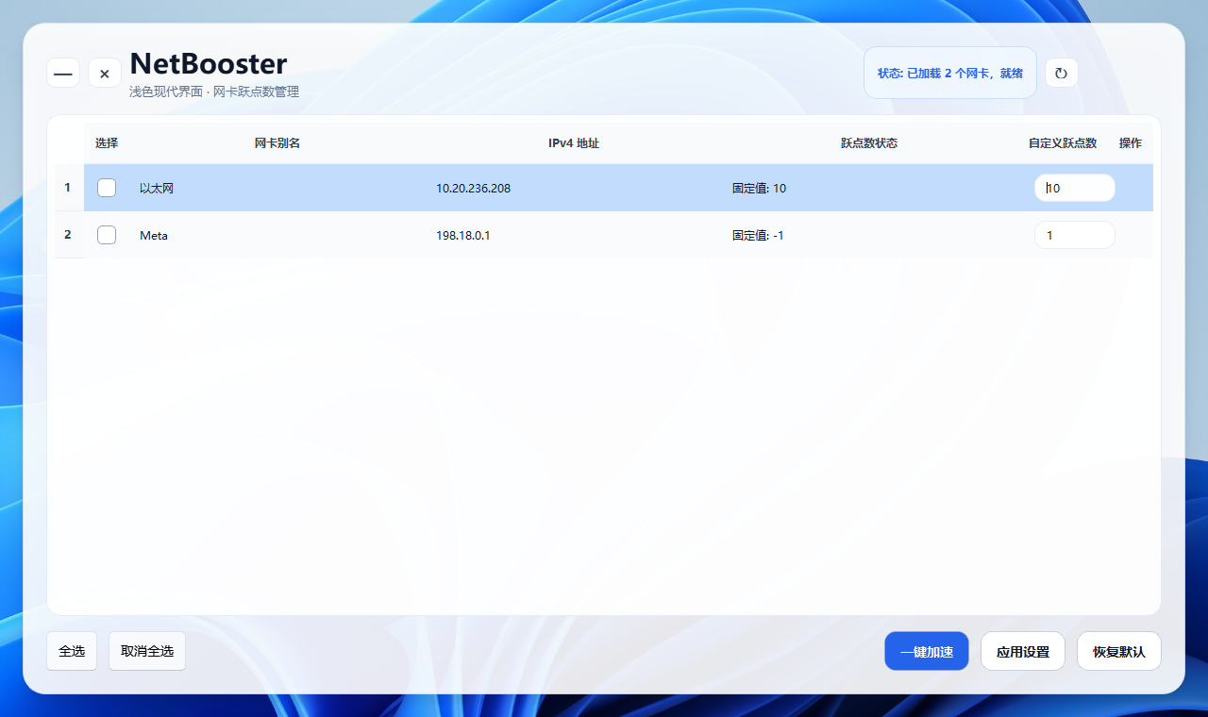1208x717 pixels.
Task: Click the 应用设置 button
Action: pyautogui.click(x=1023, y=651)
